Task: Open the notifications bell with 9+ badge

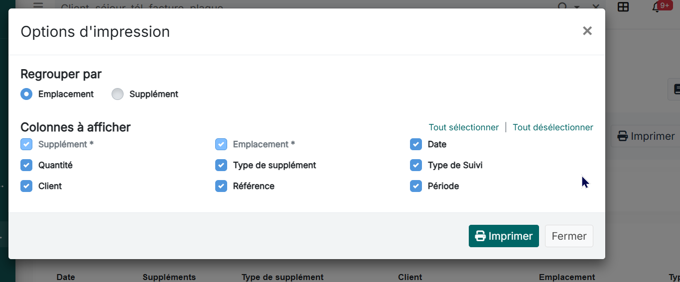Action: pos(657,6)
